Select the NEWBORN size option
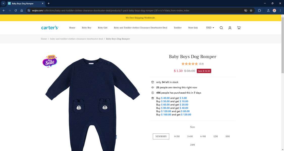This screenshot has height=151, width=284. coord(161,136)
